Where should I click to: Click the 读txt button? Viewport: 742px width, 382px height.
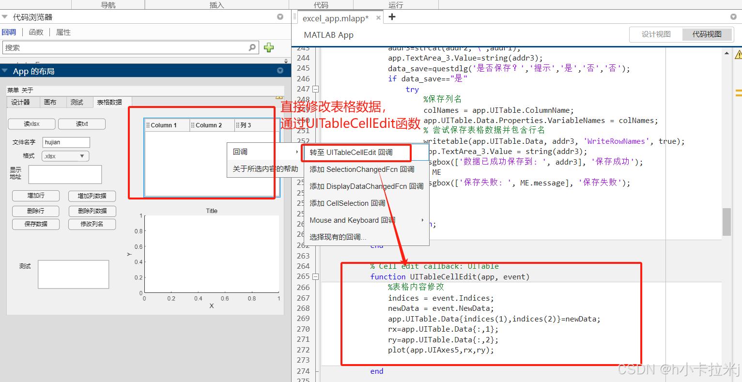(82, 124)
